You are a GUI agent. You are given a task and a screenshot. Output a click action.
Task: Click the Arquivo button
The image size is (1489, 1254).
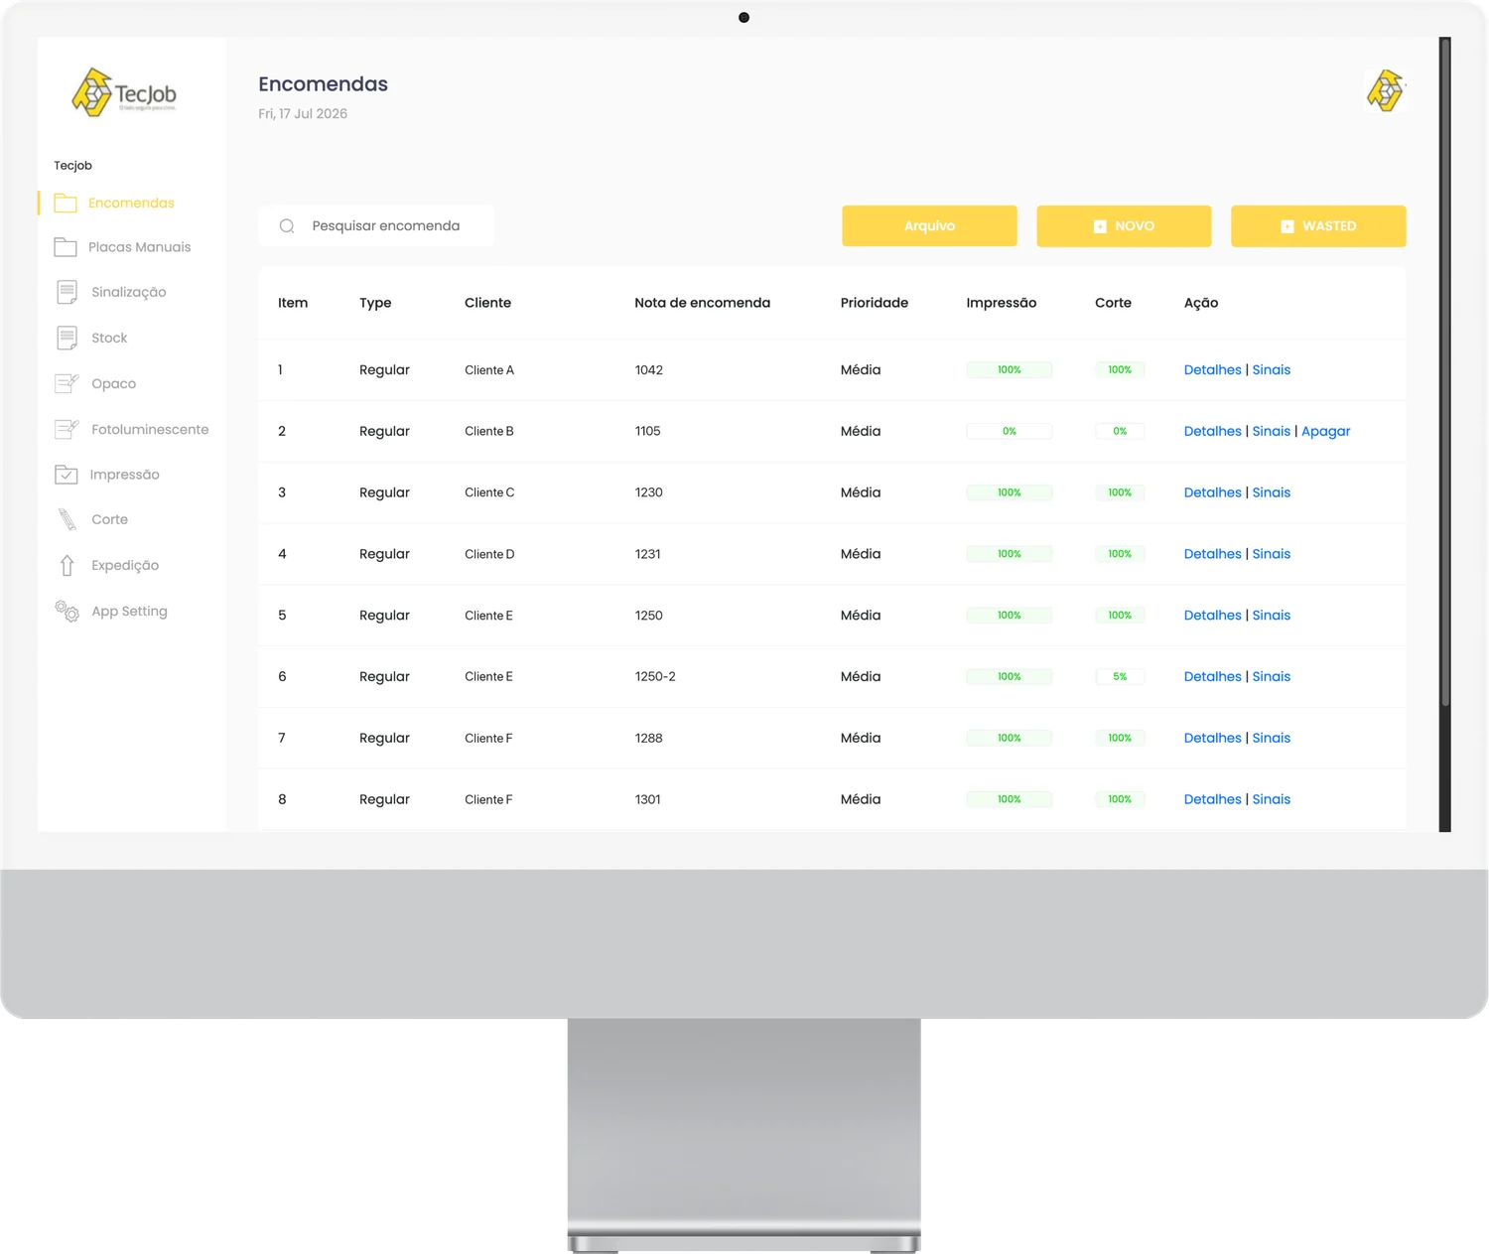pos(929,226)
